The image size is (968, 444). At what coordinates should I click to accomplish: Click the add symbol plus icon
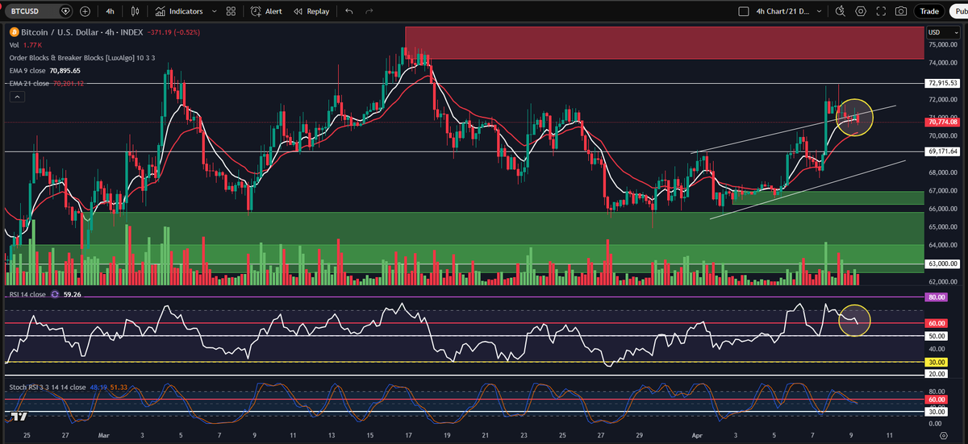(85, 11)
